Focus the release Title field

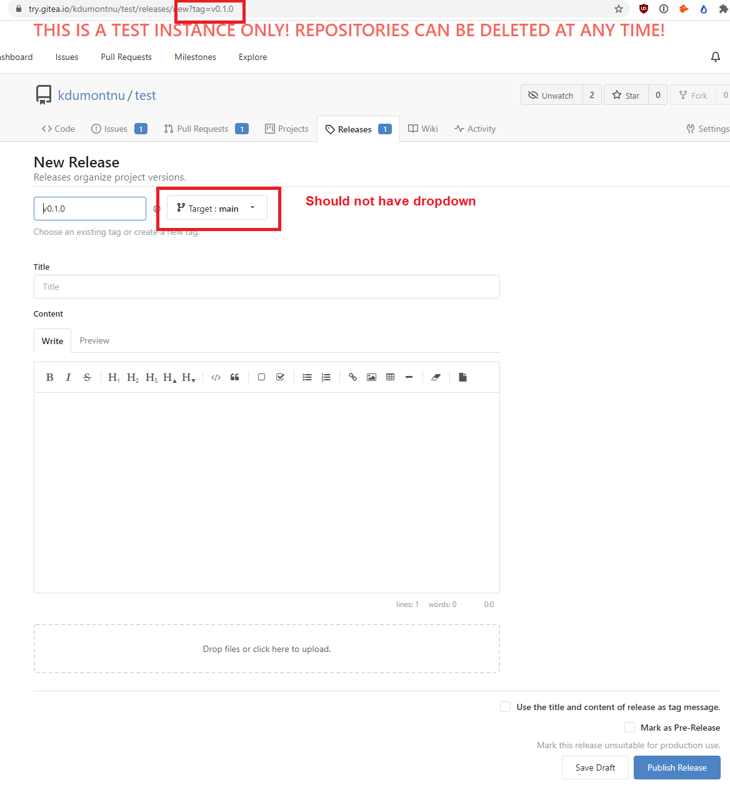point(267,287)
